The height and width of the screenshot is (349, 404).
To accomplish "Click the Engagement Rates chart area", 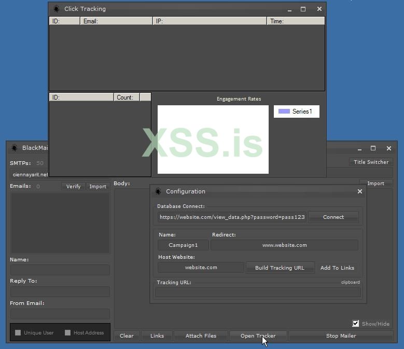I will [x=213, y=139].
